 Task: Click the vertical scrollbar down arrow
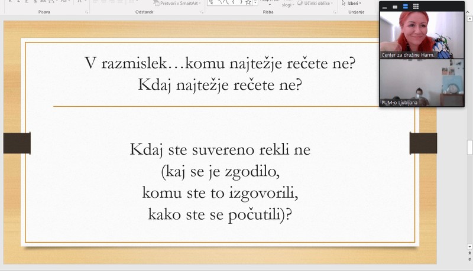click(x=469, y=247)
